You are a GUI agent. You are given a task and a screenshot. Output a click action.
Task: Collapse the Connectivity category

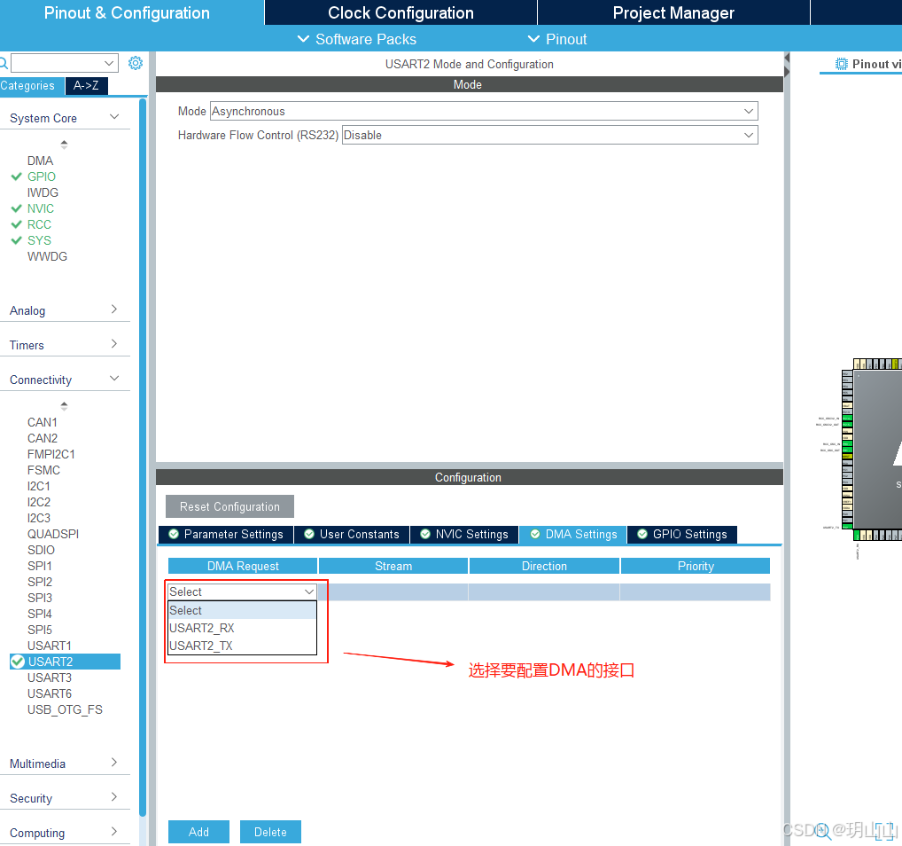[x=114, y=379]
